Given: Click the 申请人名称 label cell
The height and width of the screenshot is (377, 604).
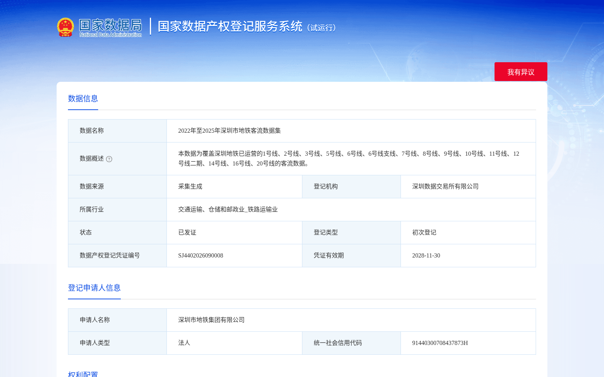Looking at the screenshot, I should (x=117, y=320).
